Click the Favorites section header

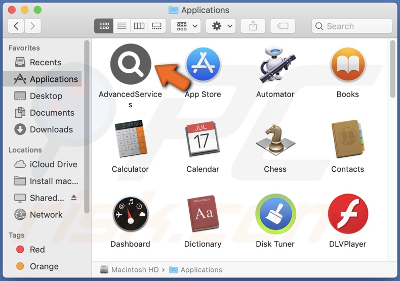(x=24, y=48)
